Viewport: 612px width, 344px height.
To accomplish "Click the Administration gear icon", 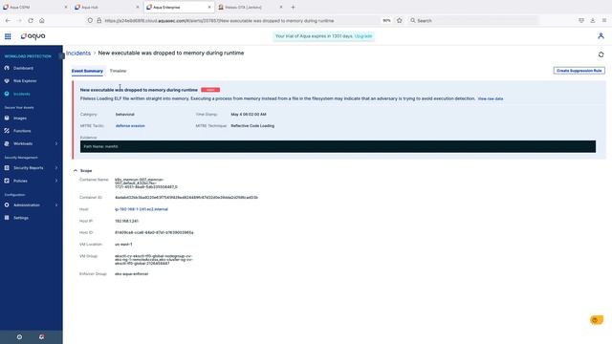I will (7, 204).
